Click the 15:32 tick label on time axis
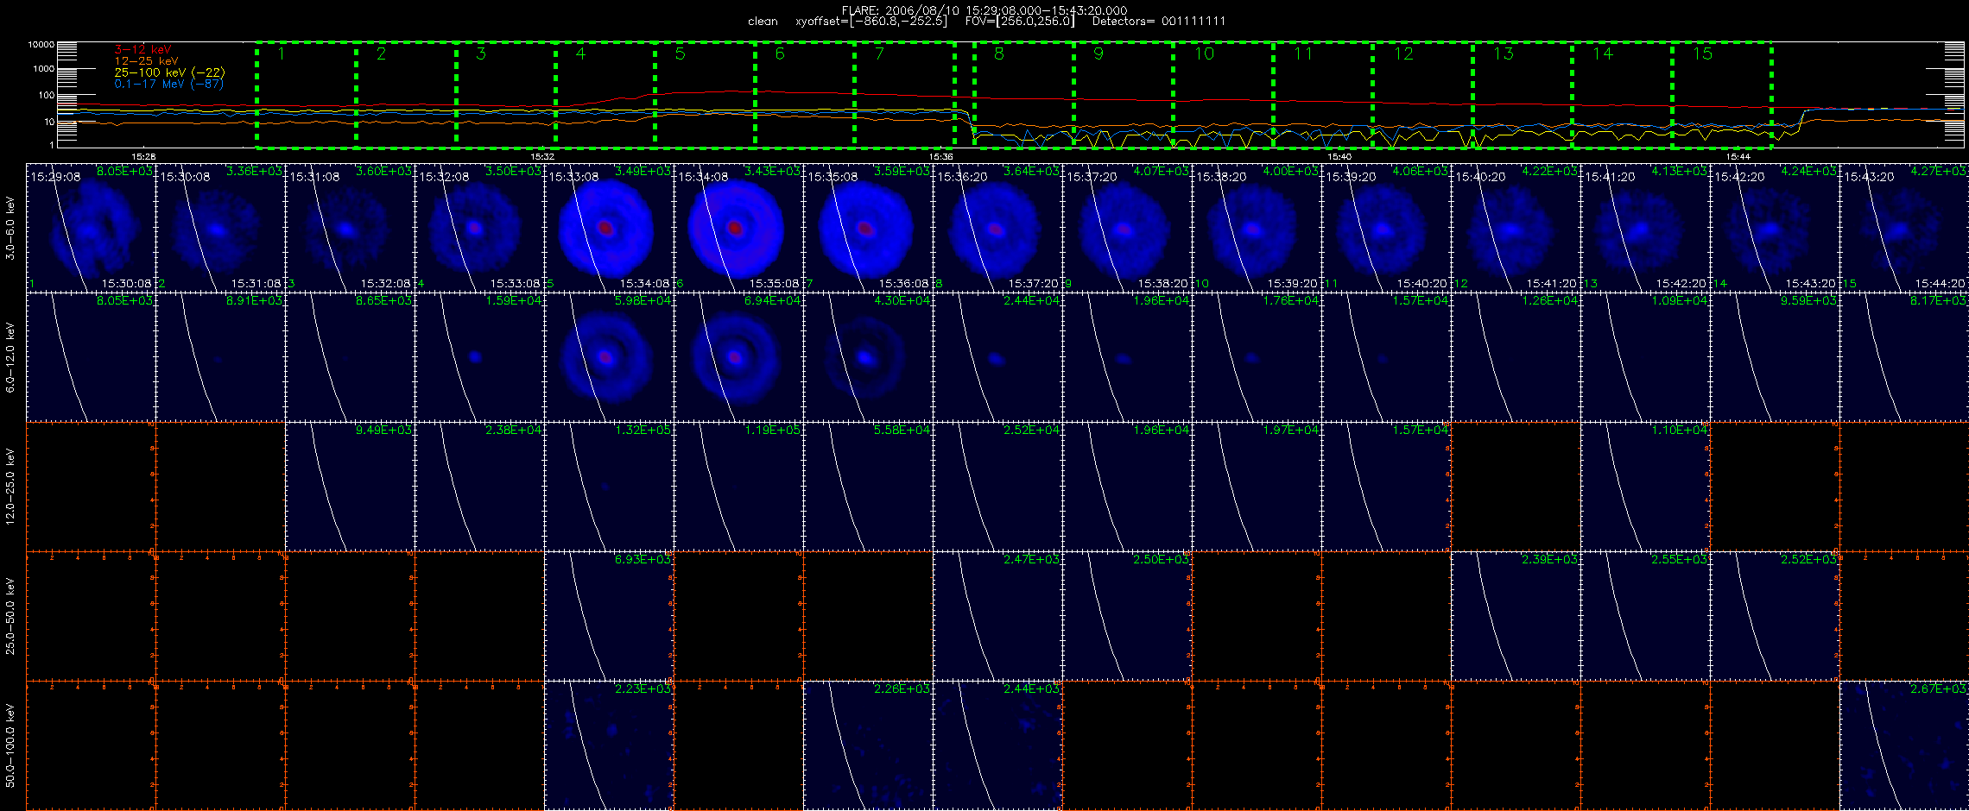1969x811 pixels. pyautogui.click(x=541, y=156)
